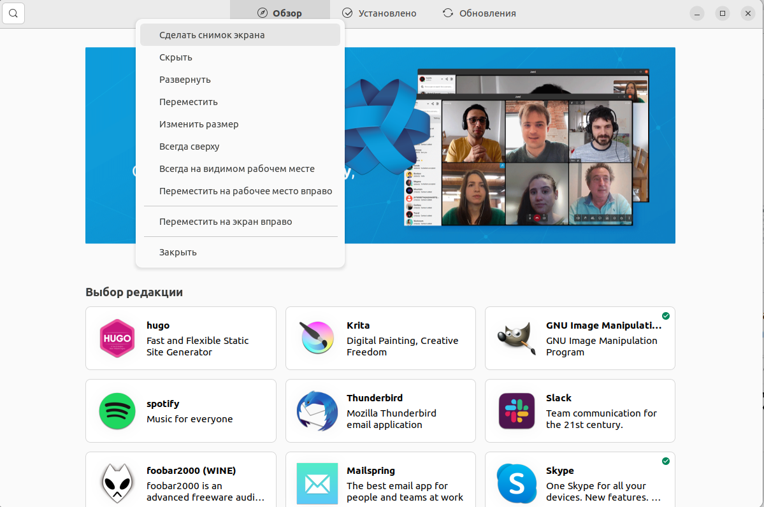This screenshot has width=764, height=507.
Task: Open the Обновления tab
Action: click(x=479, y=13)
